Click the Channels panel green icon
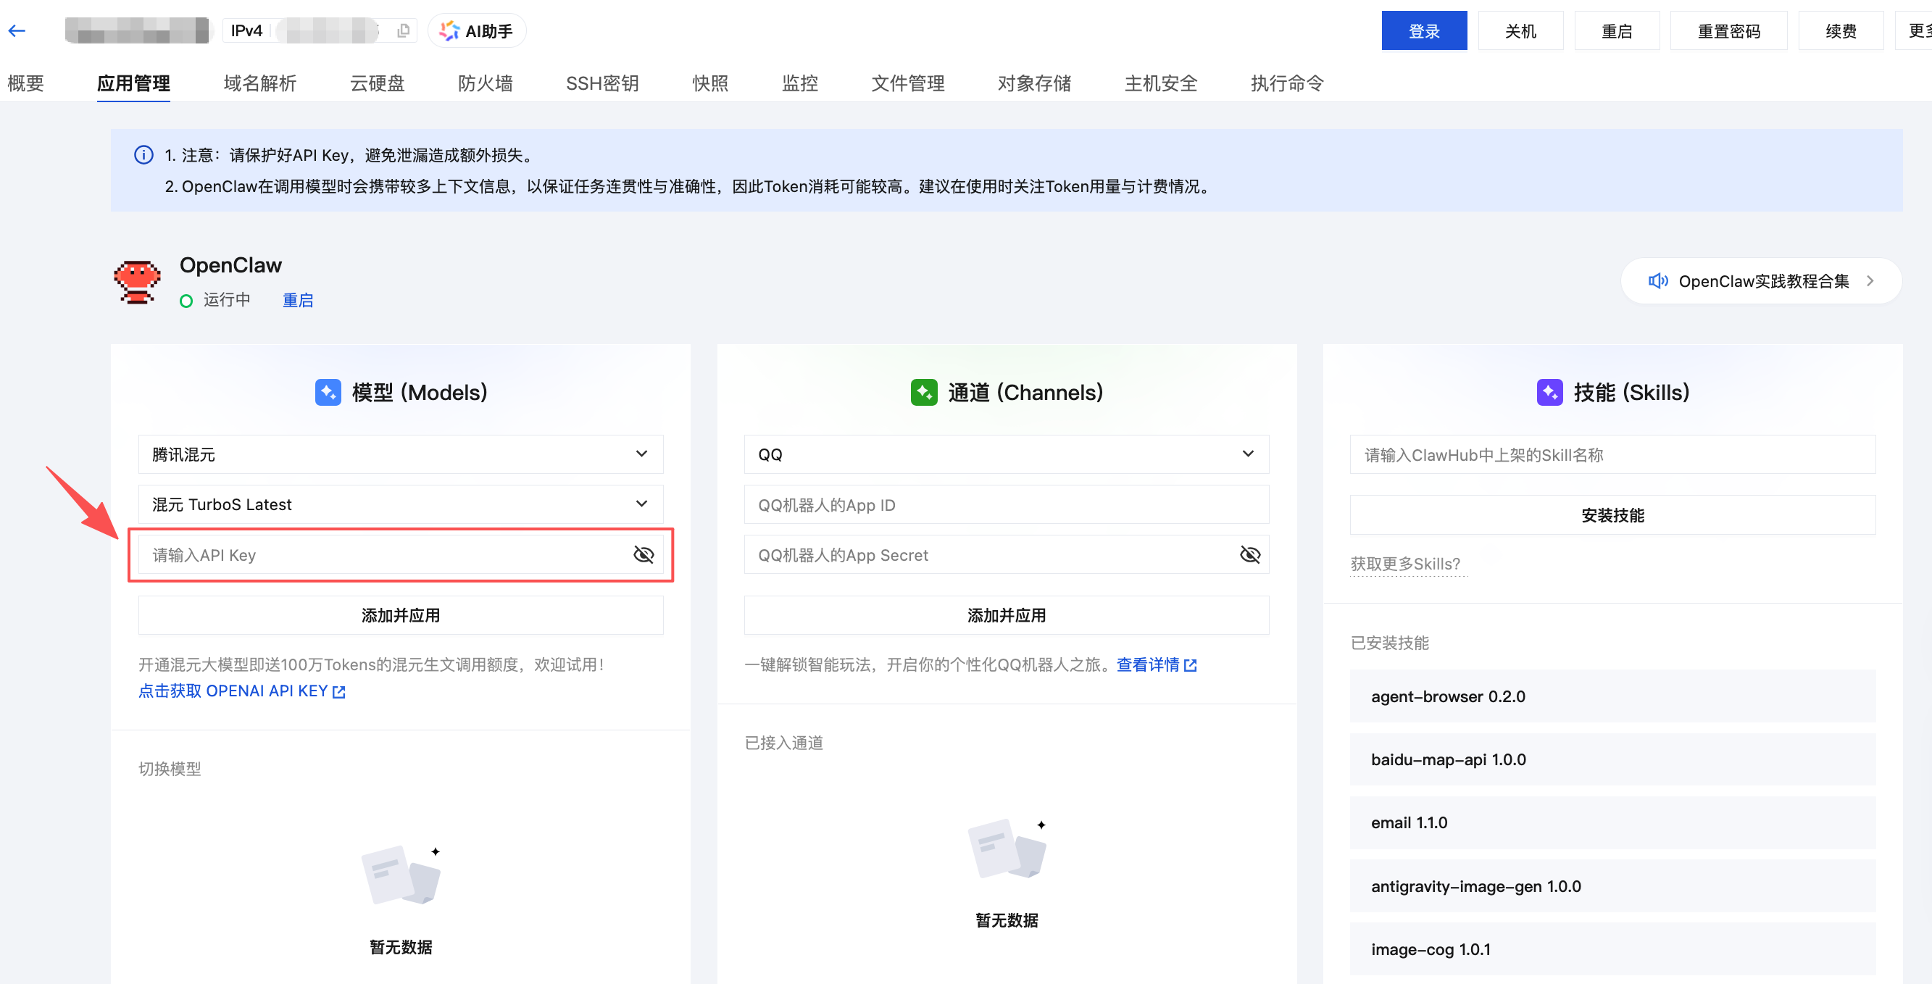This screenshot has height=984, width=1932. pyautogui.click(x=923, y=391)
